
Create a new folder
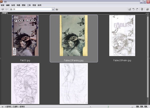[x=129, y=9]
